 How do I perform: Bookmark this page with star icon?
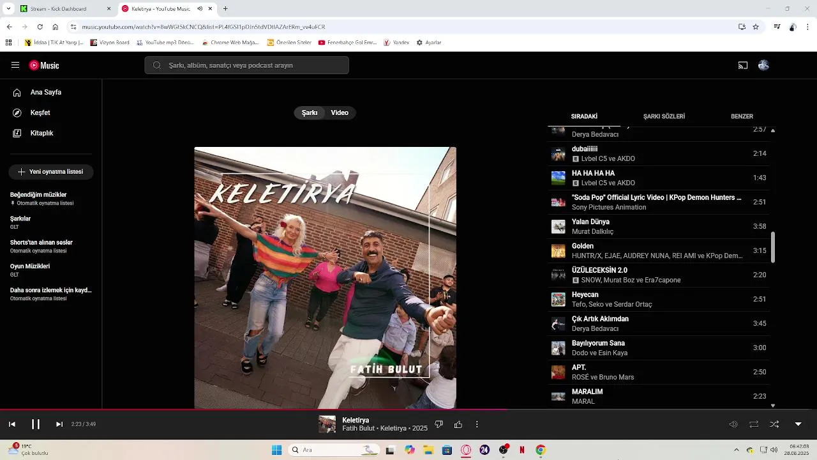pos(756,27)
